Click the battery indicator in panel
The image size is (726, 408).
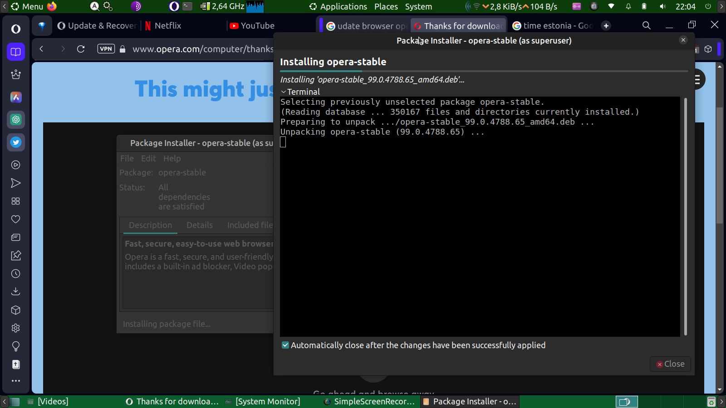point(644,6)
